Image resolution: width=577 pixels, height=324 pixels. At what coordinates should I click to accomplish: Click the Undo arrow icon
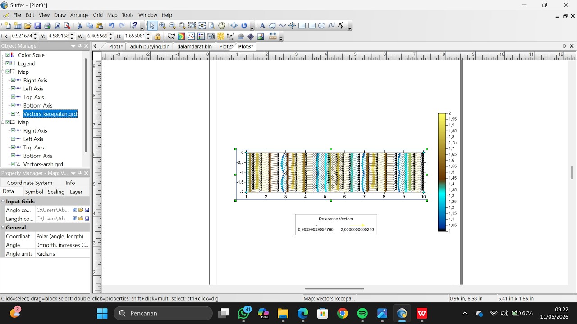tap(111, 26)
